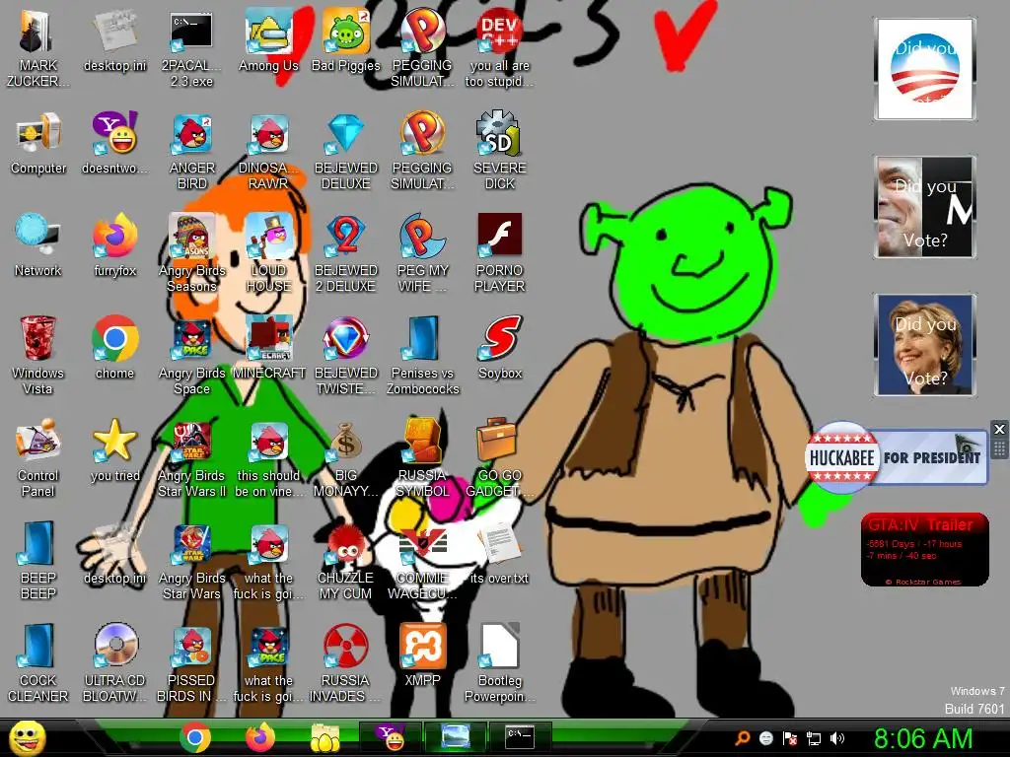Select the CHUZZLE red fuzzy icon

346,562
